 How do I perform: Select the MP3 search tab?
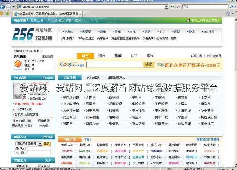134,56
